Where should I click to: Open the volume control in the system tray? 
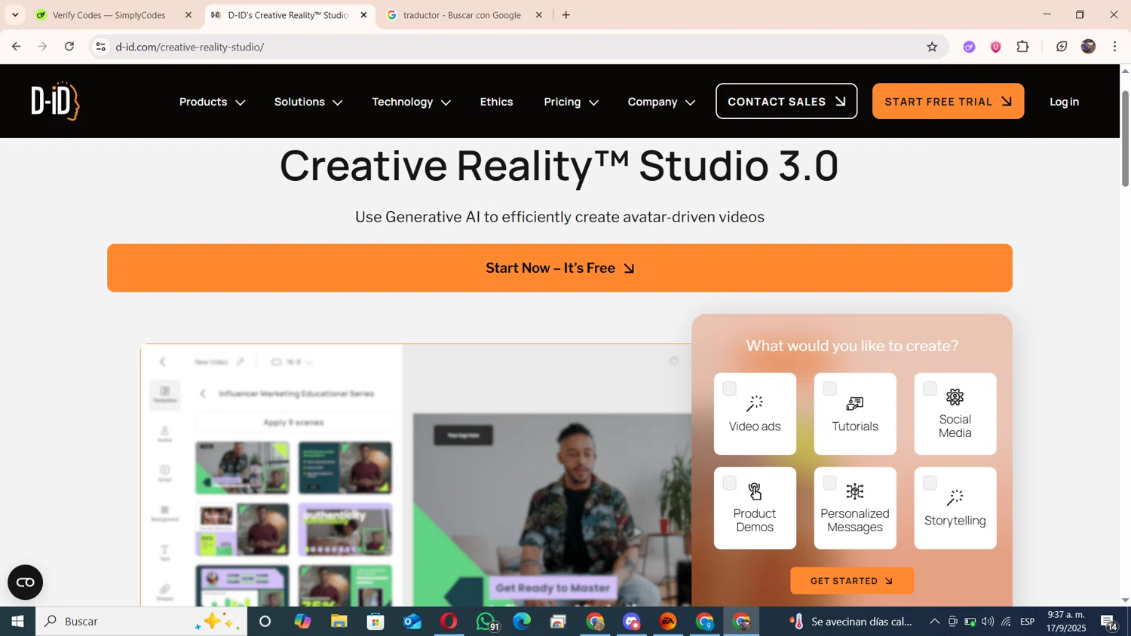pyautogui.click(x=988, y=622)
